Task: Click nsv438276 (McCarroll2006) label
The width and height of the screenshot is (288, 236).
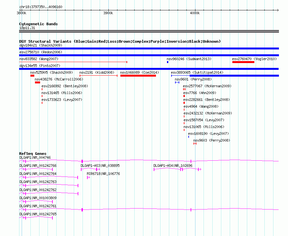Action: tap(59, 79)
